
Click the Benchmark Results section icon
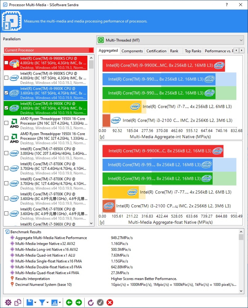(7, 232)
